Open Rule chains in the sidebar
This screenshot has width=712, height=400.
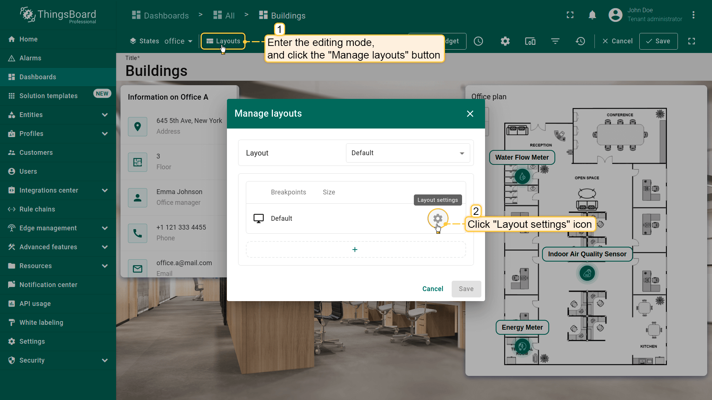(x=37, y=209)
